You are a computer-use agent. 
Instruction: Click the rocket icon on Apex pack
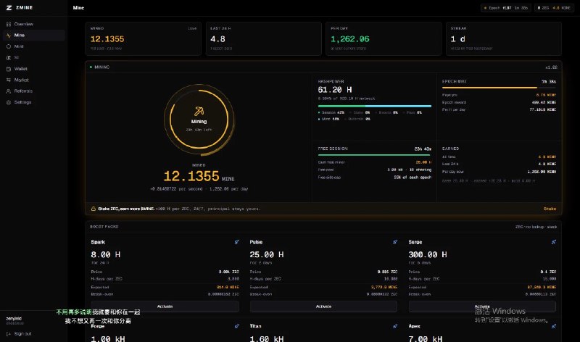[x=554, y=326]
